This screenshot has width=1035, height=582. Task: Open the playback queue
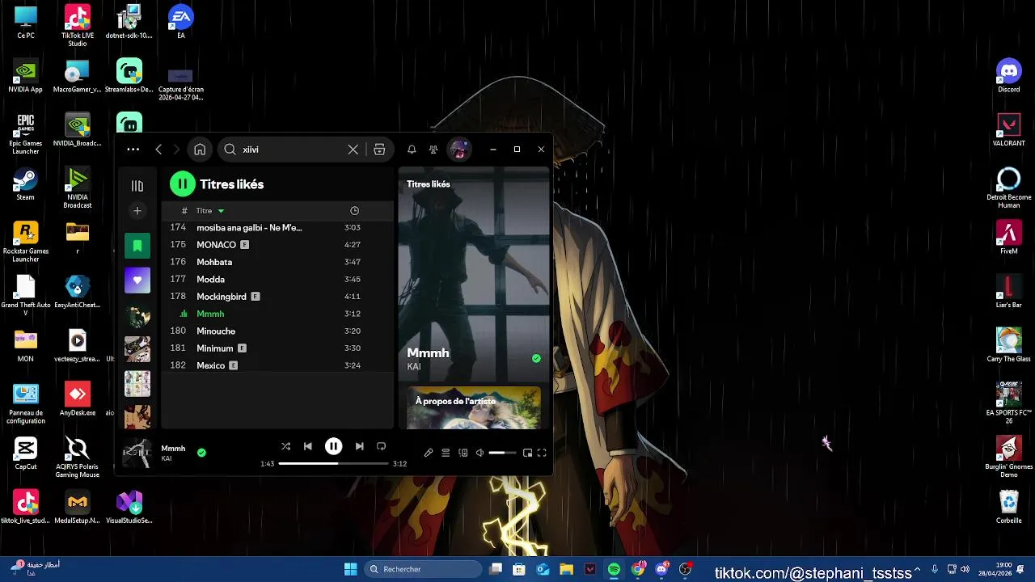point(446,453)
